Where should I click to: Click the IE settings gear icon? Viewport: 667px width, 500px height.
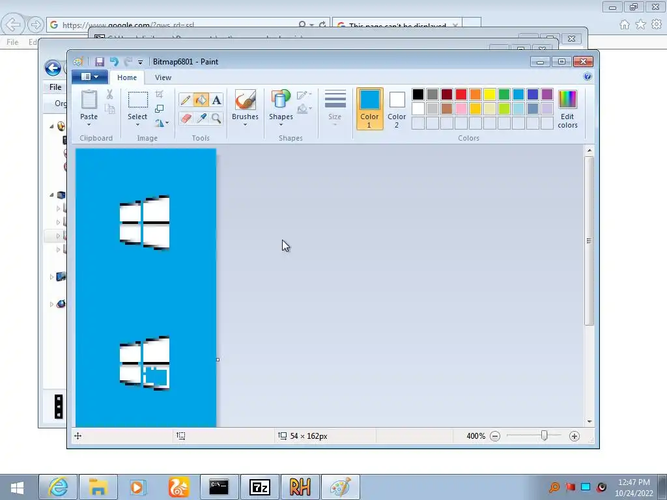point(657,25)
